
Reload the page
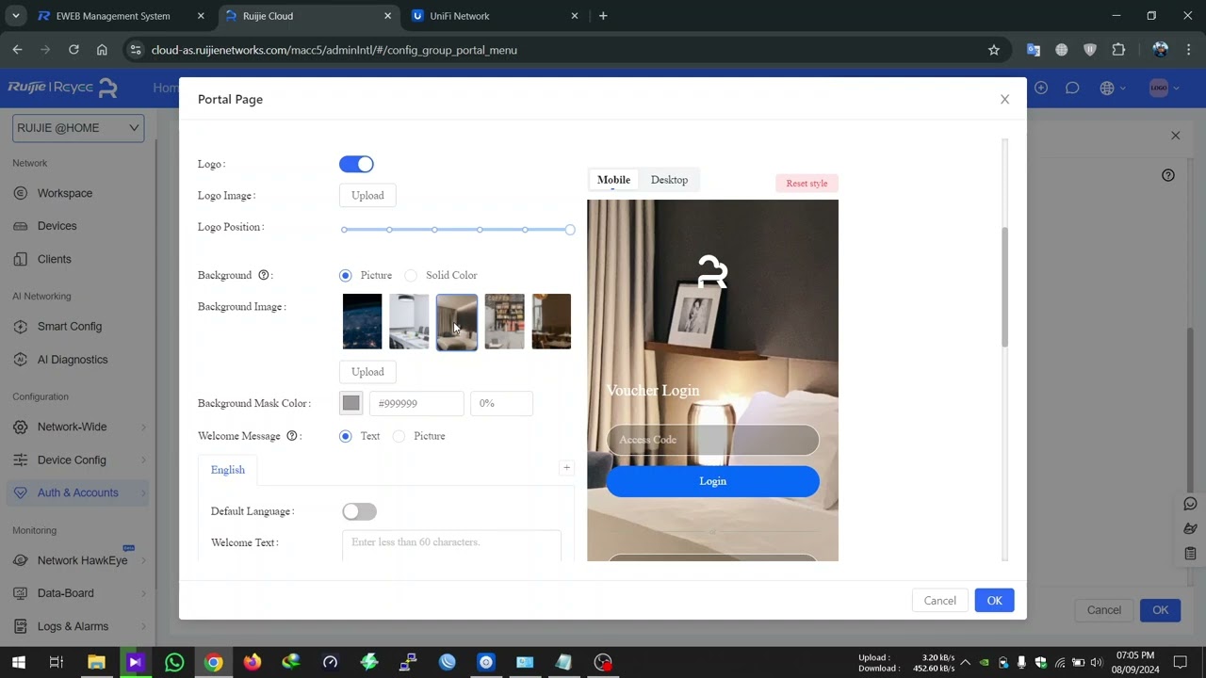pyautogui.click(x=73, y=50)
